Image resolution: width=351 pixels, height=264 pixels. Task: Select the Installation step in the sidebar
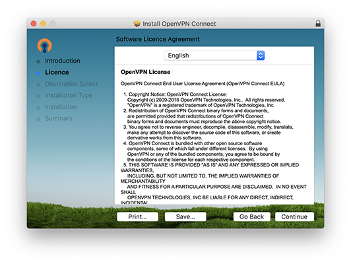(61, 107)
